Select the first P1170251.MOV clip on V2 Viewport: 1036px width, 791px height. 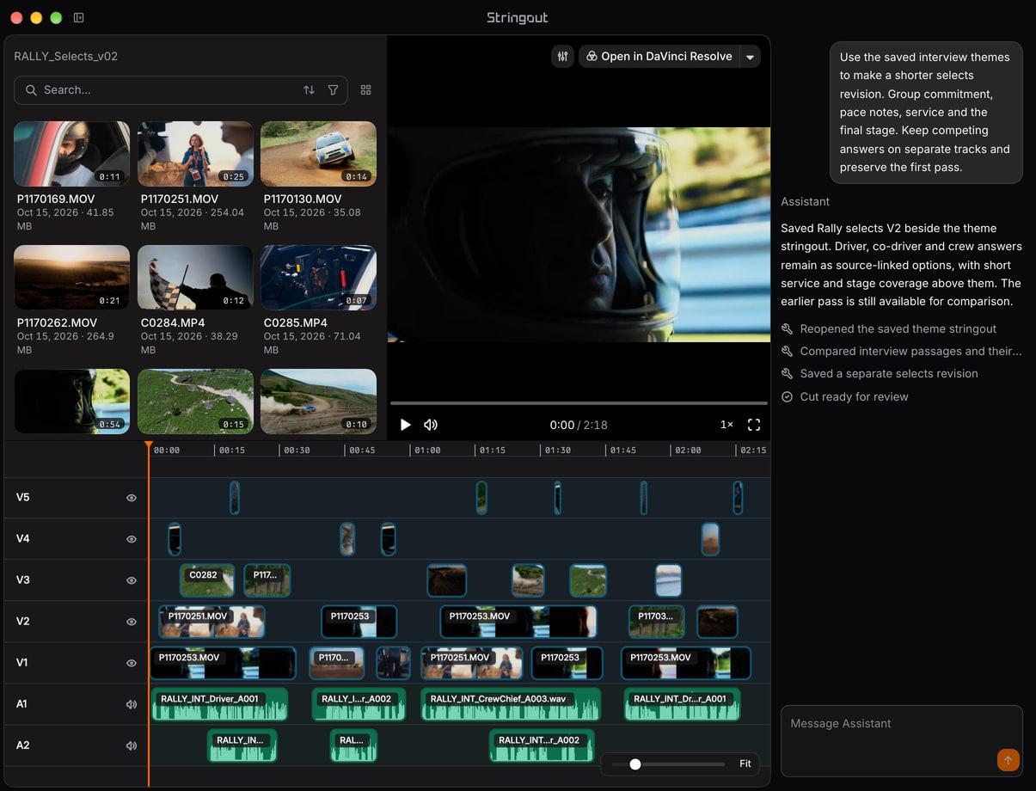[211, 622]
